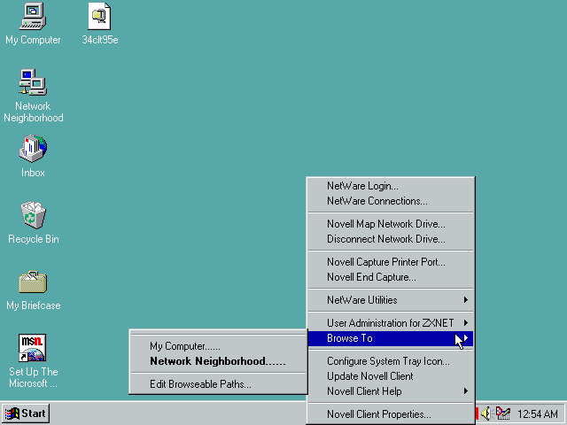Screen dimensions: 567x425
Task: Select Novell Capture Printer Port...
Action: 391,262
